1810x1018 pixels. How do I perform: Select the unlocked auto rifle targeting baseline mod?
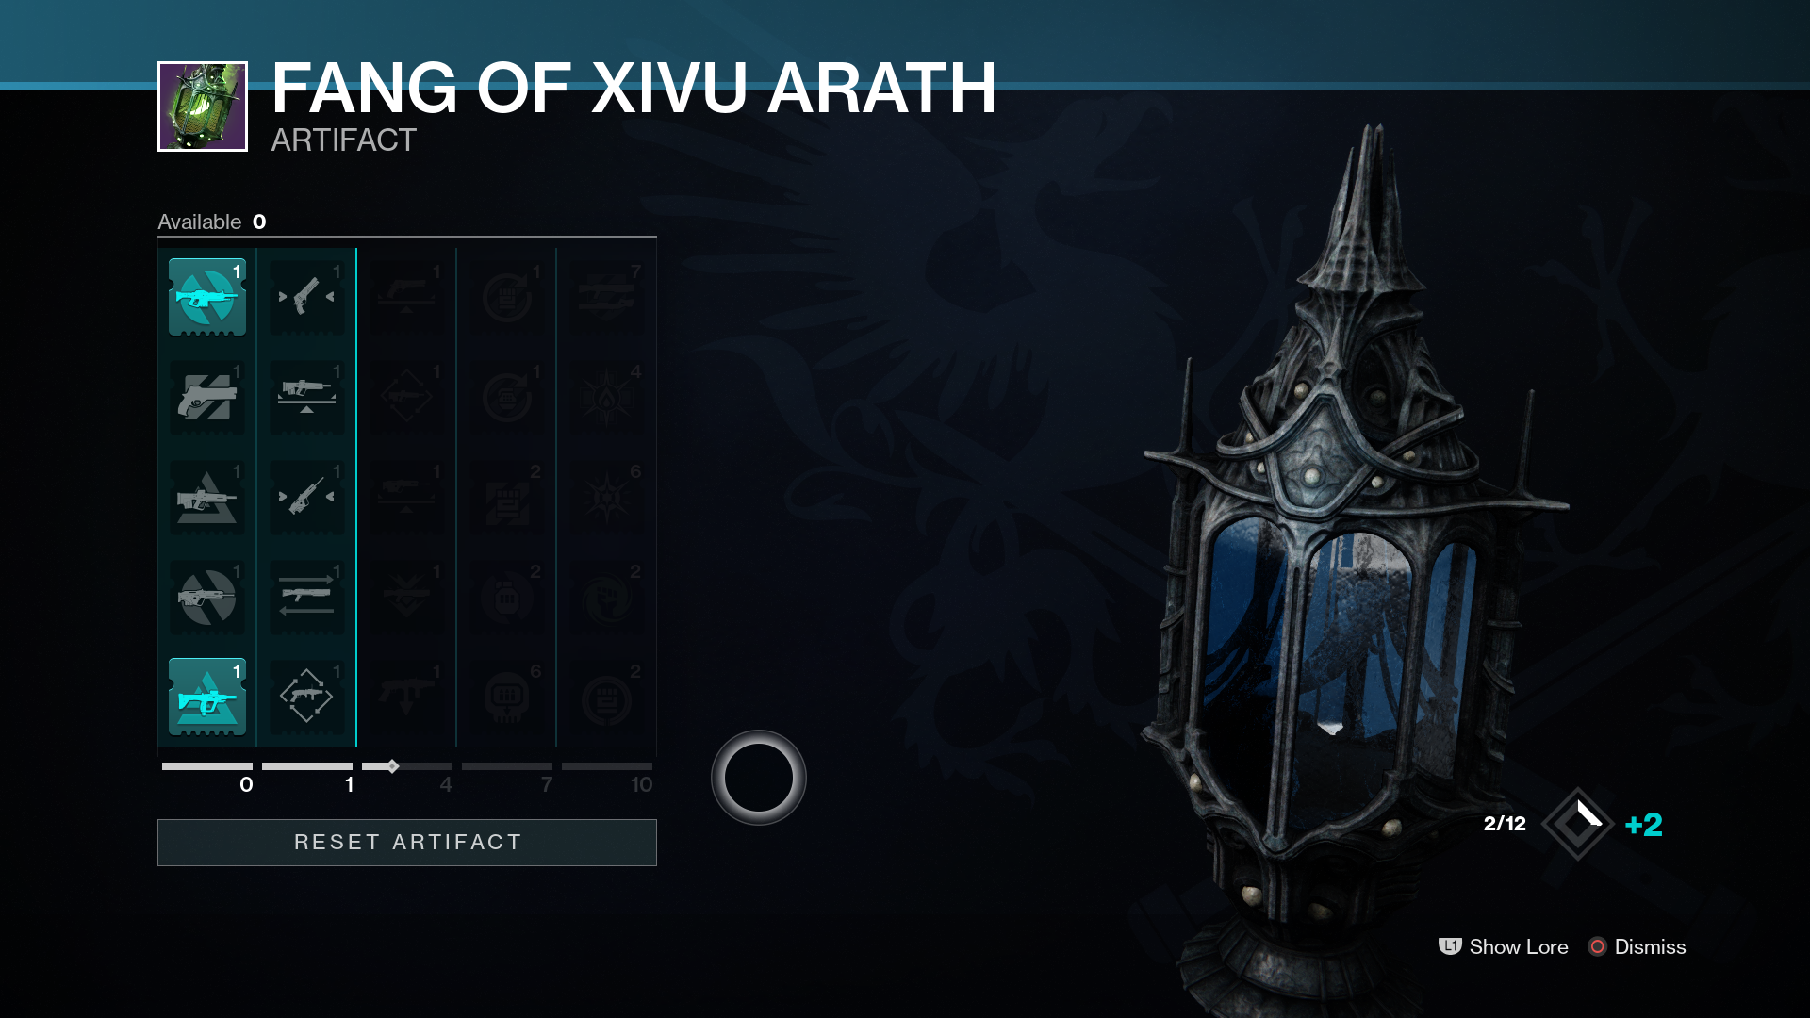tap(307, 398)
